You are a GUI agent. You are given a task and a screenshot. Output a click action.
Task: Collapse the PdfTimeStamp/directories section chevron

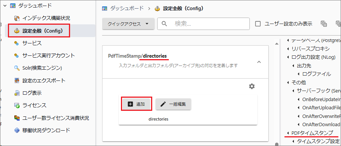click(x=259, y=62)
